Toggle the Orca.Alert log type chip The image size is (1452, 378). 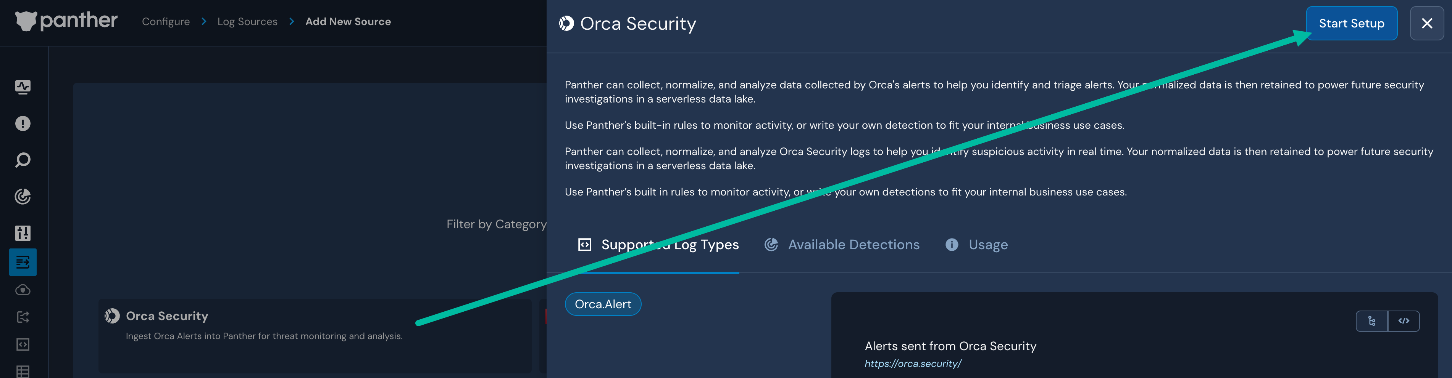[x=603, y=304]
